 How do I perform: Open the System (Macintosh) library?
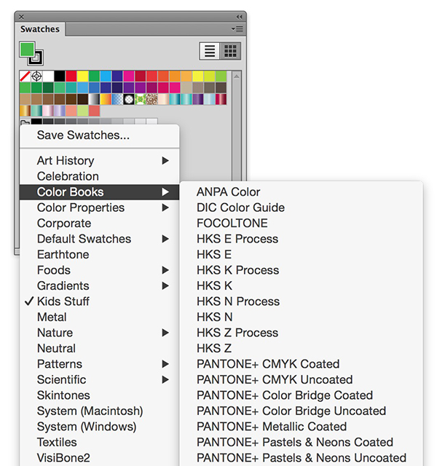coord(100,411)
